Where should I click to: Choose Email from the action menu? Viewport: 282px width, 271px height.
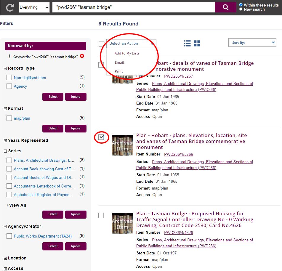coord(119,62)
